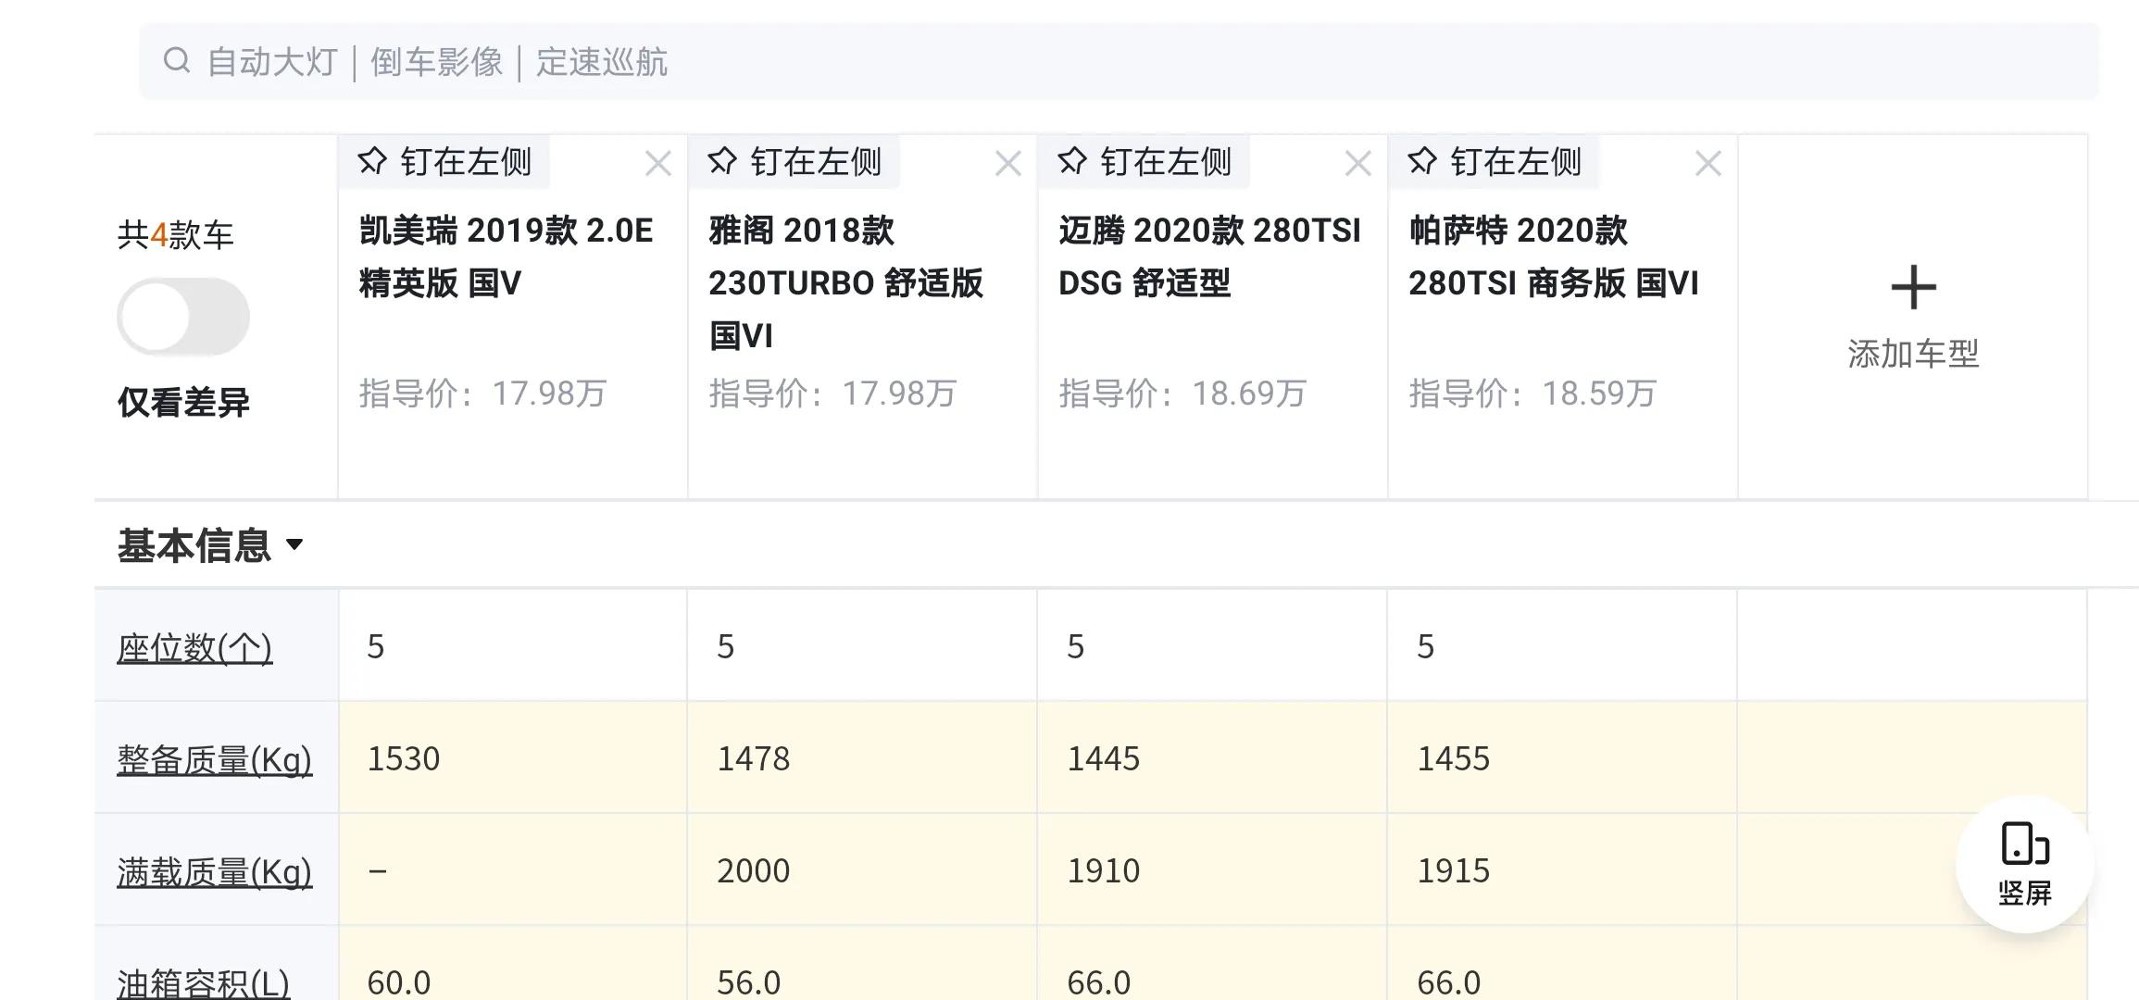Select the 帕萨特 2020款 model title
This screenshot has height=1000, width=2139.
1554,257
